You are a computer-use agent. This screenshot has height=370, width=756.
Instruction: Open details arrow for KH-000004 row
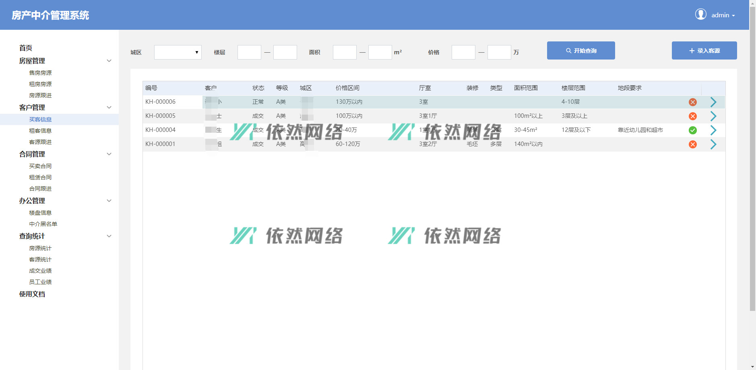713,130
